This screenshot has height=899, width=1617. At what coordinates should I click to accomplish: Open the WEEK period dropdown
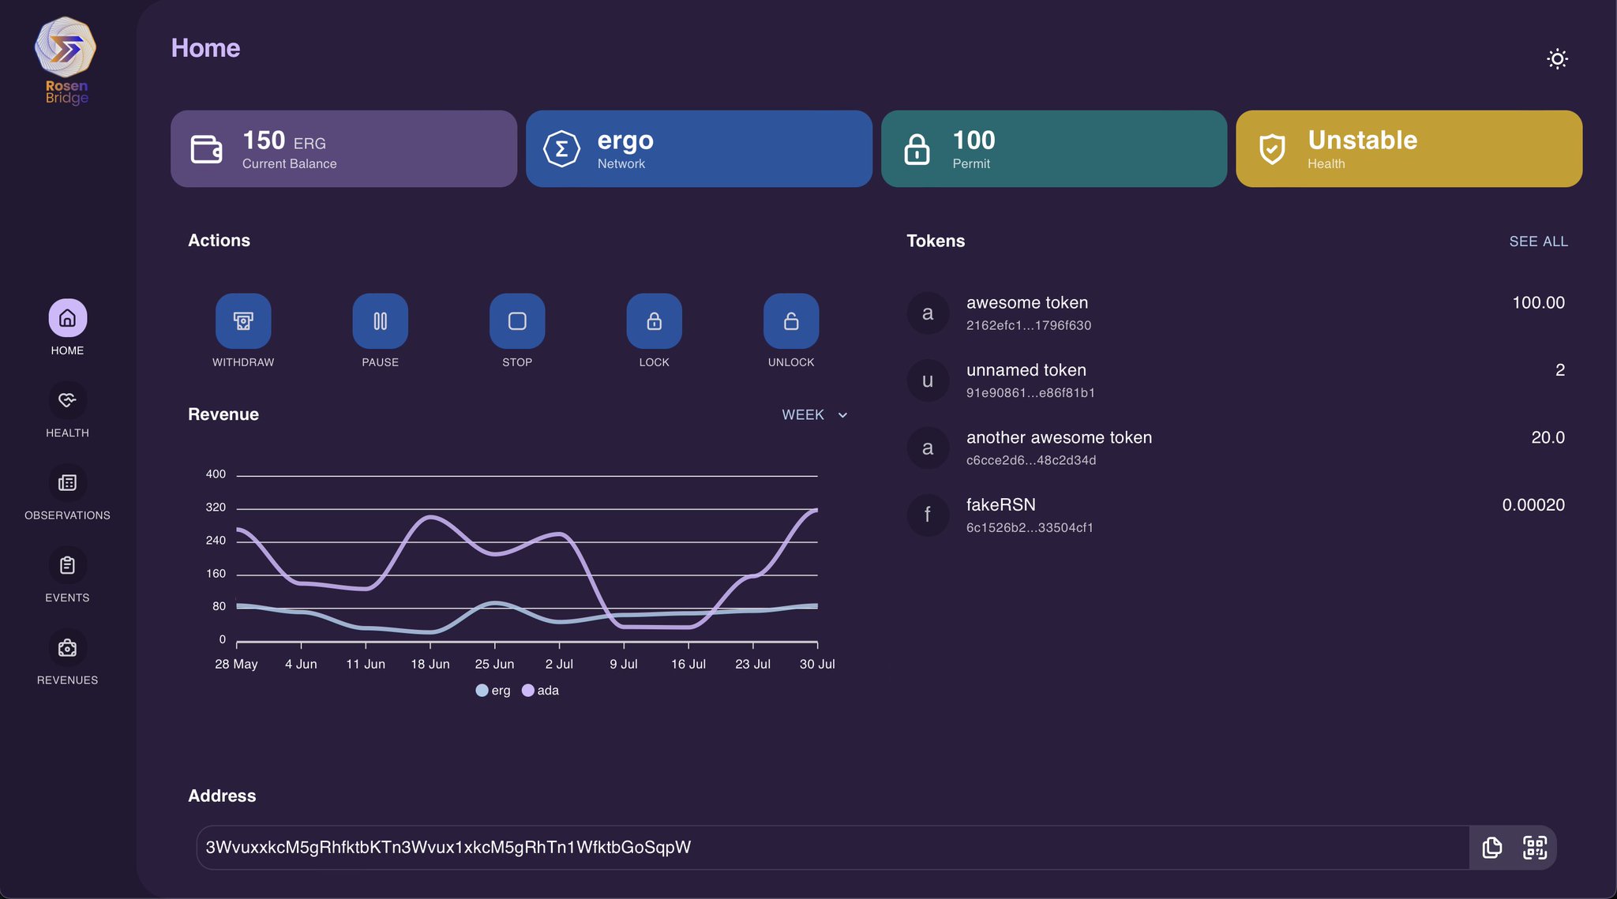814,415
